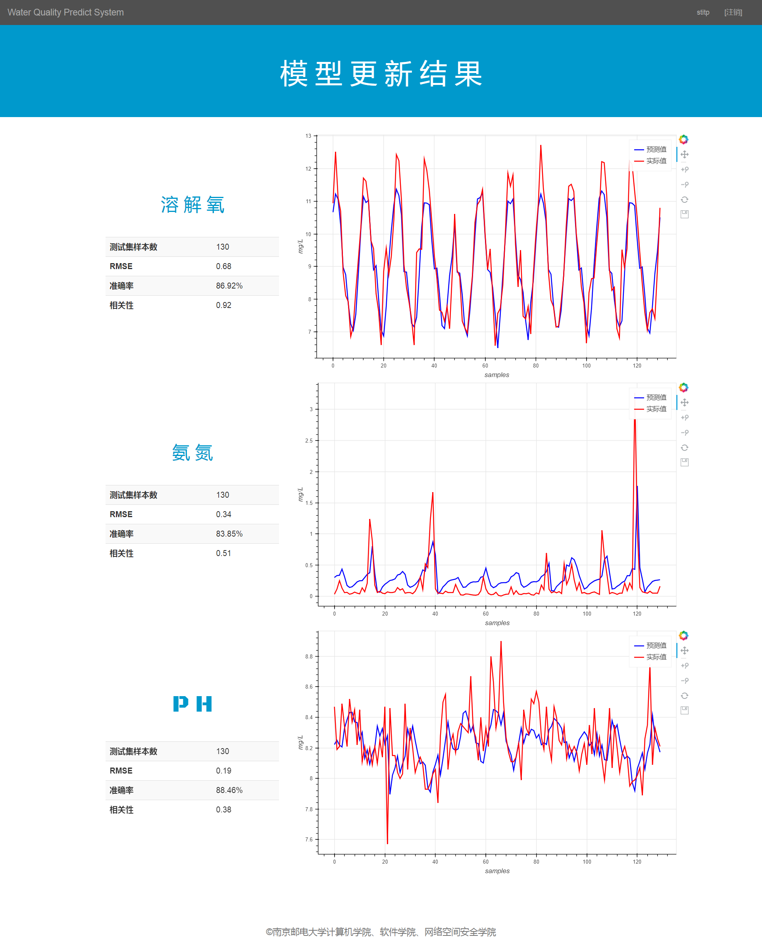Click Zoom In on ammonia nitrogen chart

point(684,418)
